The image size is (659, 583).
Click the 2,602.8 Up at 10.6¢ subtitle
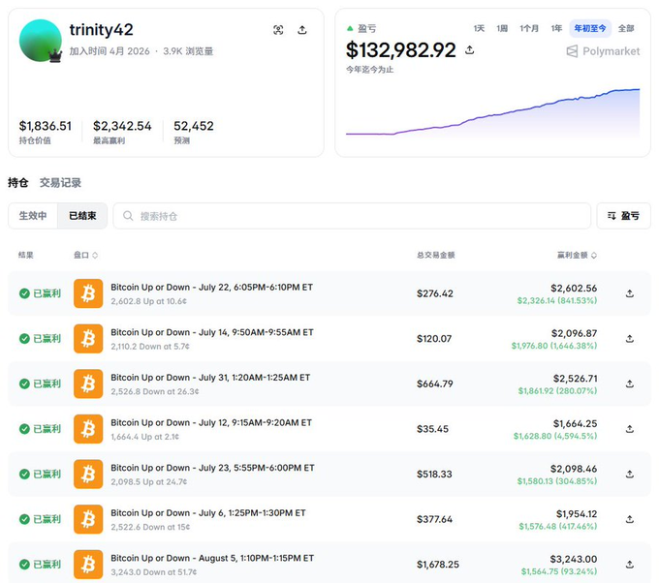click(x=148, y=301)
